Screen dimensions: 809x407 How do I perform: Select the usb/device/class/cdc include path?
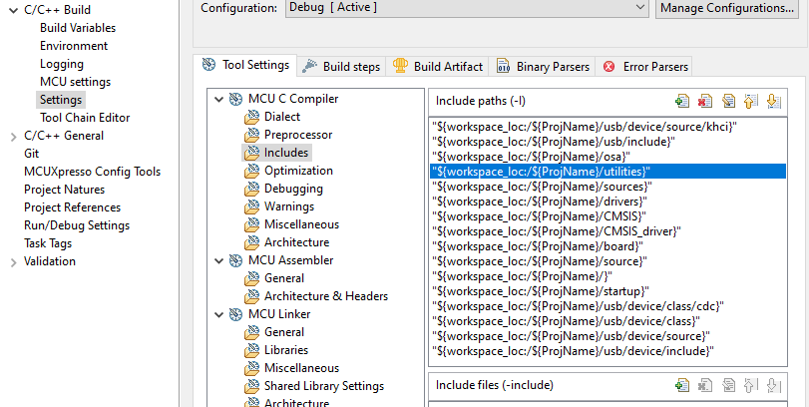[x=607, y=306]
